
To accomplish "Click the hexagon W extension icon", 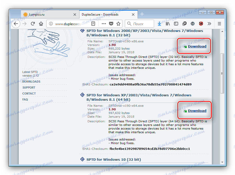I will [193, 24].
